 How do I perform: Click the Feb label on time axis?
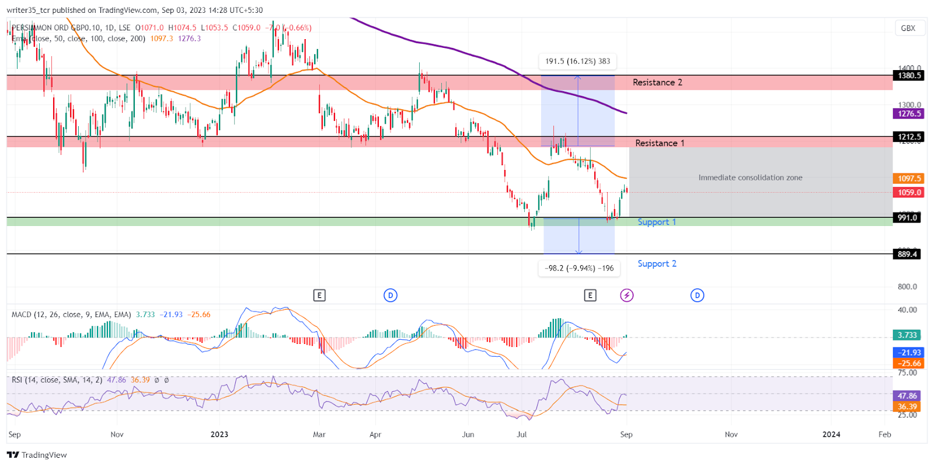(884, 434)
